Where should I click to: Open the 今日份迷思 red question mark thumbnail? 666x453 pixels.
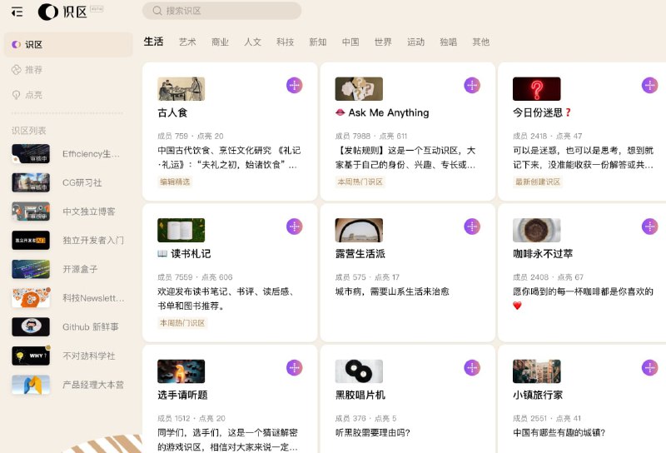[536, 89]
